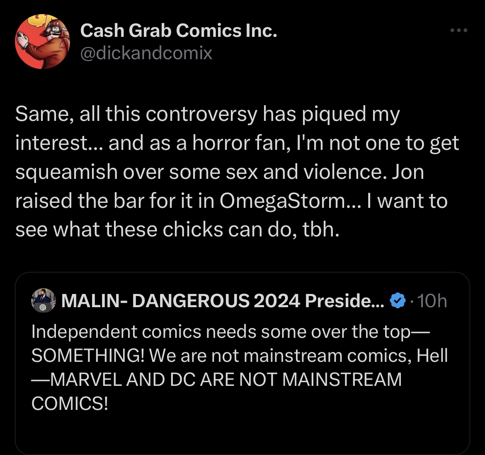The width and height of the screenshot is (485, 455).
Task: Tap the 'interest... and as a horror fan' line
Action: (x=237, y=143)
